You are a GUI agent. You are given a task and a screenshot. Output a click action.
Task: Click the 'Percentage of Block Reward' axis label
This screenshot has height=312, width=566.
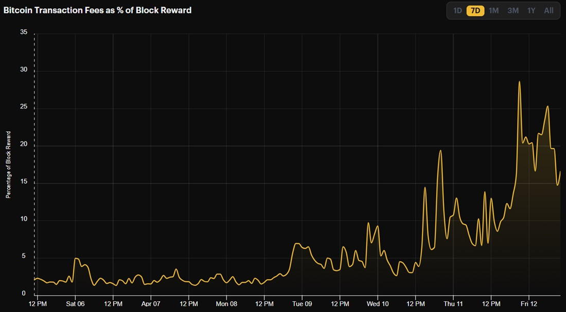(x=8, y=165)
